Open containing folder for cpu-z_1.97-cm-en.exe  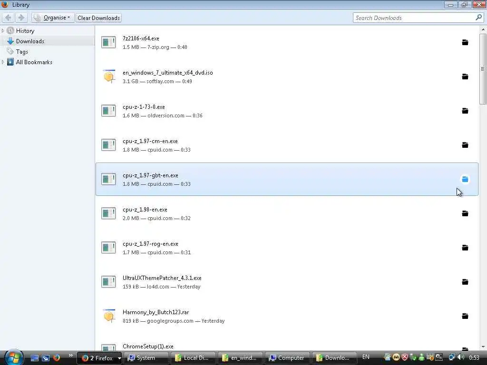point(465,145)
